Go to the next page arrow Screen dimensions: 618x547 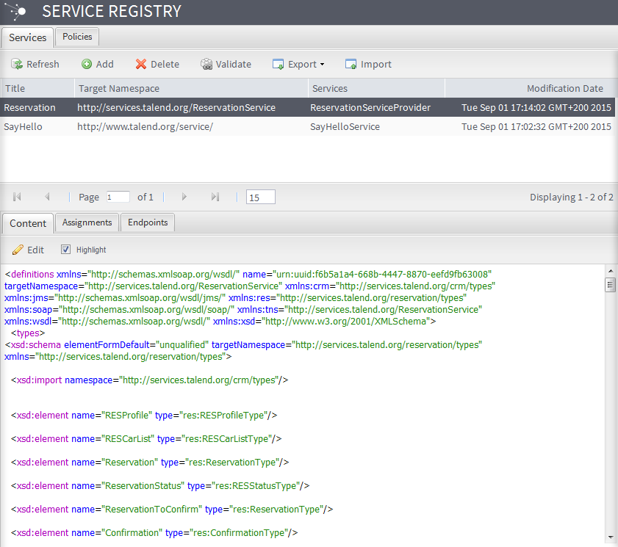click(184, 197)
